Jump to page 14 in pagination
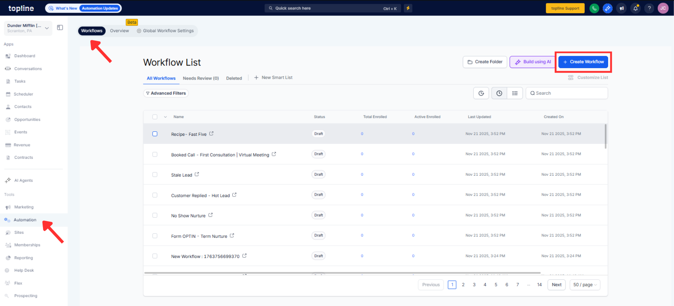The height and width of the screenshot is (306, 674). click(x=539, y=285)
